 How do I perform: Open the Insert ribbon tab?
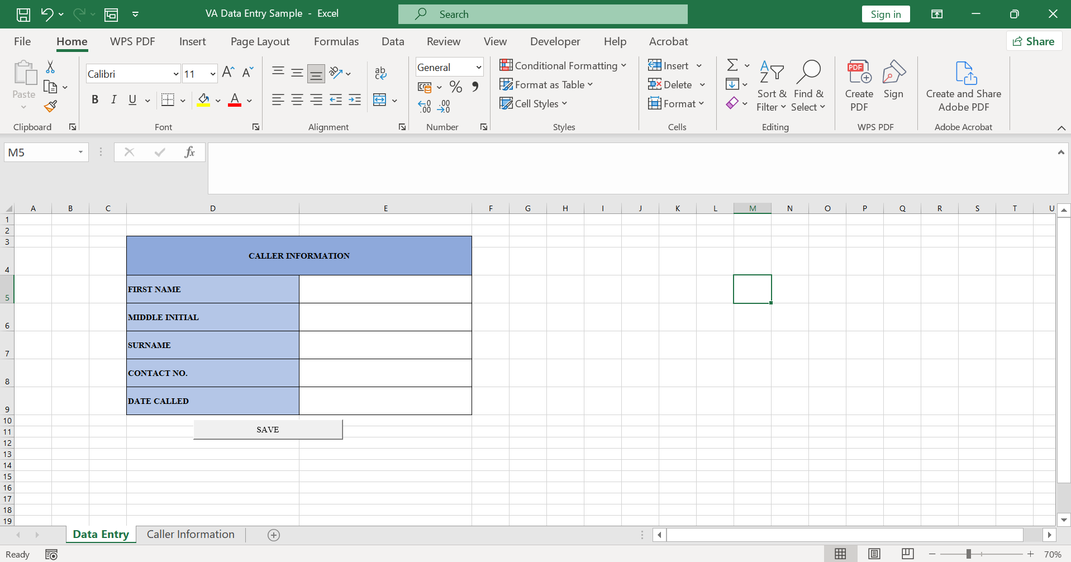click(193, 41)
